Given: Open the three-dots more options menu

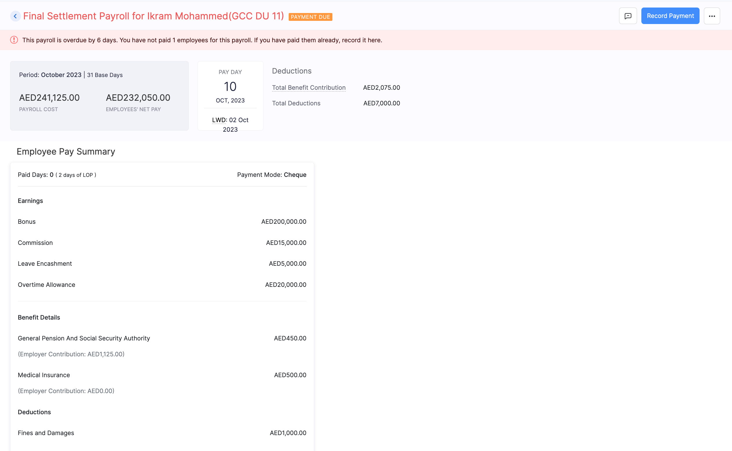Looking at the screenshot, I should pos(712,16).
